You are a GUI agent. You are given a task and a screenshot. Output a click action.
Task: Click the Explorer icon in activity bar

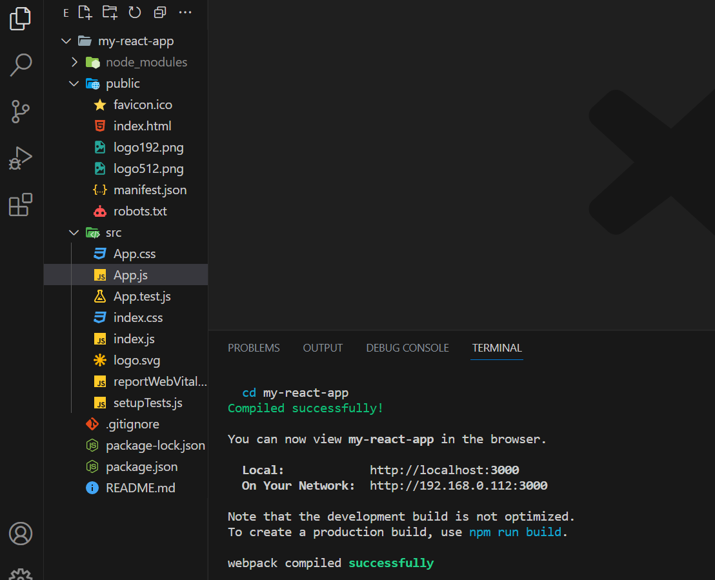(21, 19)
